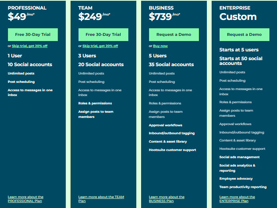Screen dimensions: 277x208
Task: Request a Demo for Business plan
Action: click(174, 35)
